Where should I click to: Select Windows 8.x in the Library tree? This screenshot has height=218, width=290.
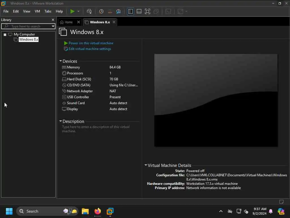point(29,39)
